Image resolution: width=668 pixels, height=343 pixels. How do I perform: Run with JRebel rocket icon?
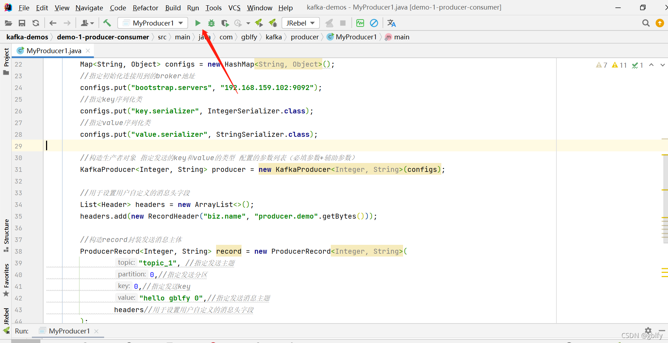coord(259,23)
